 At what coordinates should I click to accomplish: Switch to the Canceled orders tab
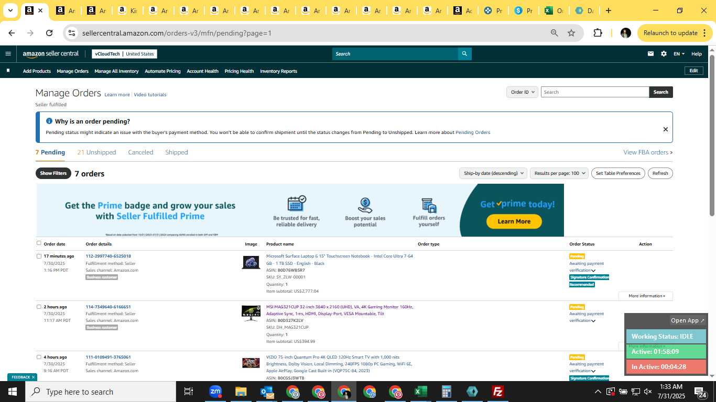click(x=140, y=152)
